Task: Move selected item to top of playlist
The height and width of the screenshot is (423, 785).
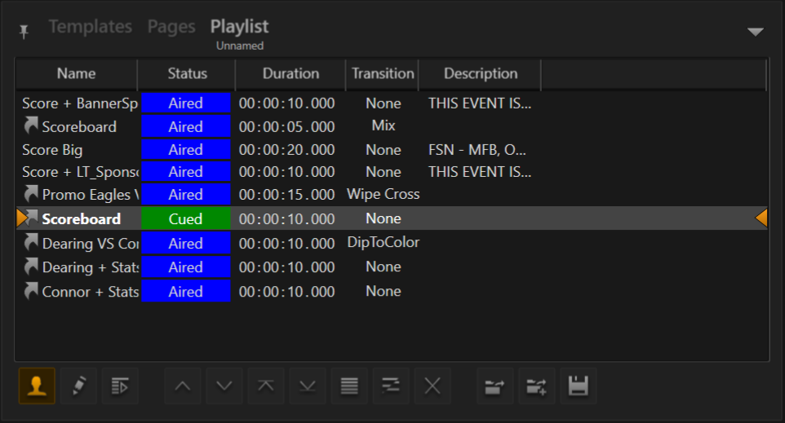Action: tap(266, 386)
